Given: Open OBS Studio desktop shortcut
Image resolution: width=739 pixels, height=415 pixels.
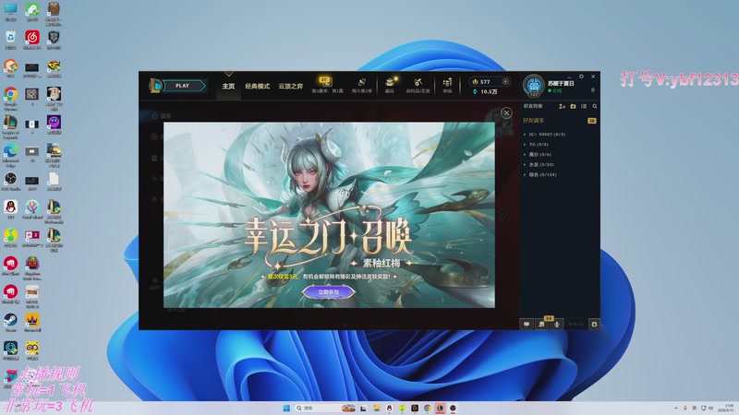Looking at the screenshot, I should [x=10, y=182].
